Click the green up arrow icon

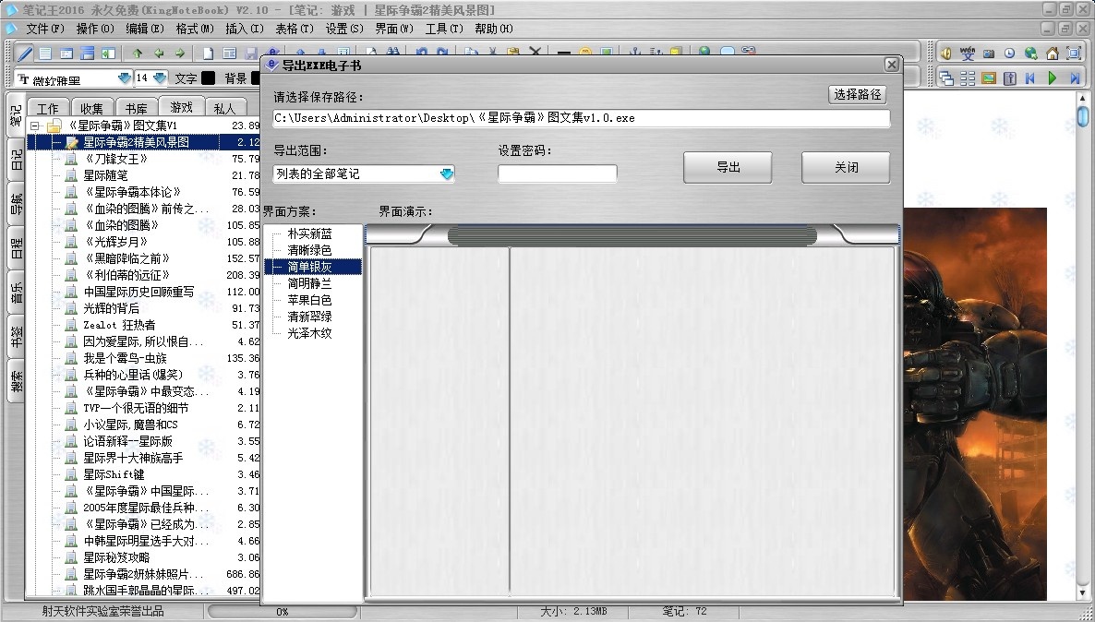coord(138,53)
